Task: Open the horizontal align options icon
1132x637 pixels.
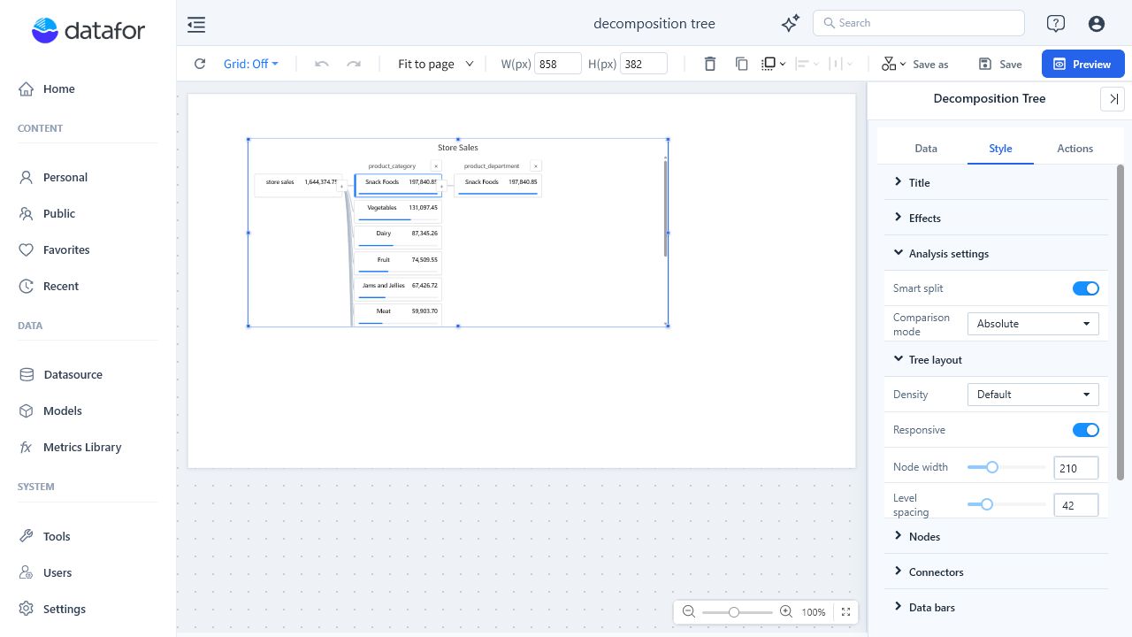Action: pyautogui.click(x=807, y=64)
